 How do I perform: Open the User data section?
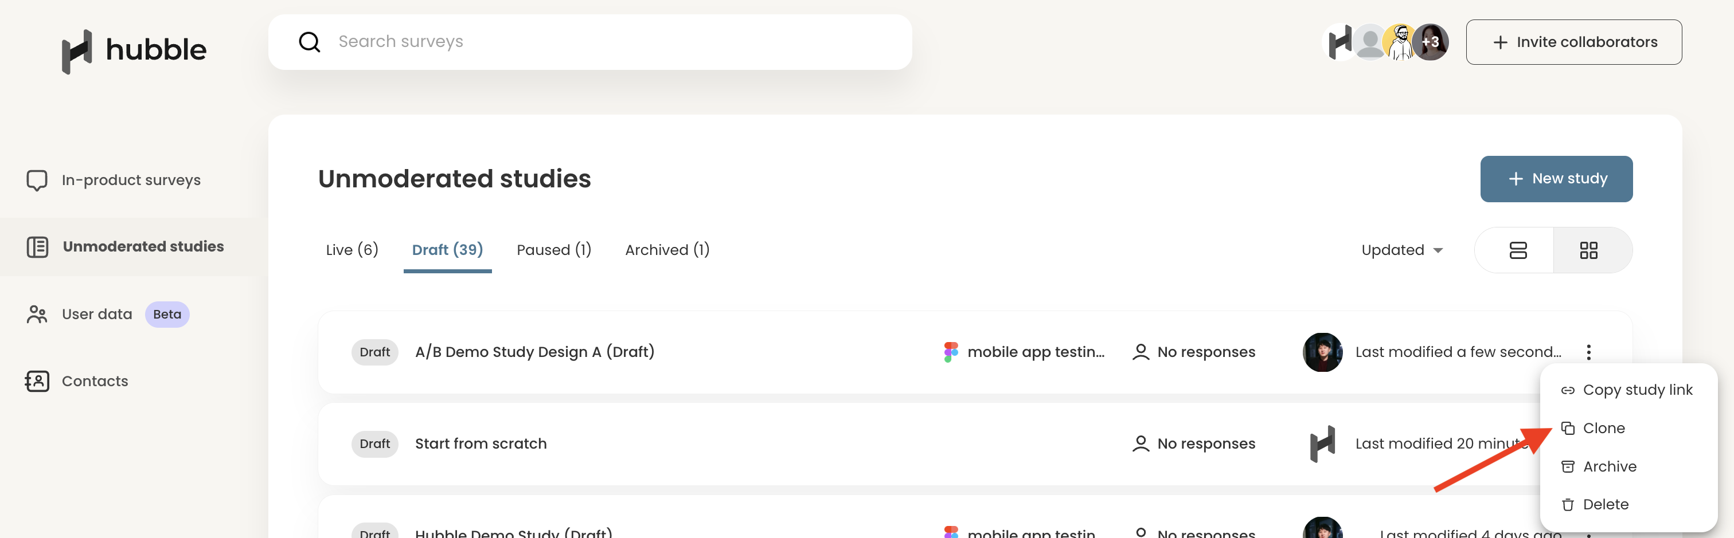tap(97, 314)
